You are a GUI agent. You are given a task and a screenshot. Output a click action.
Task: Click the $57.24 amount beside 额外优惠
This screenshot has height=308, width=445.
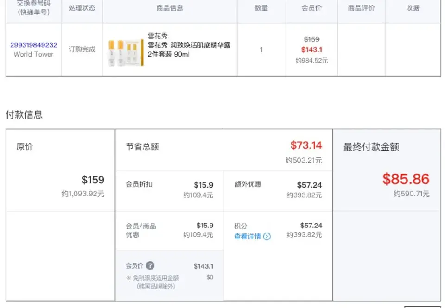coord(309,185)
